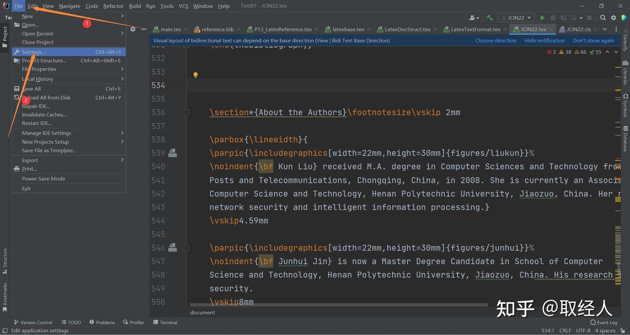This screenshot has height=335, width=630.
Task: Open the Version Control tool window
Action: (33, 322)
